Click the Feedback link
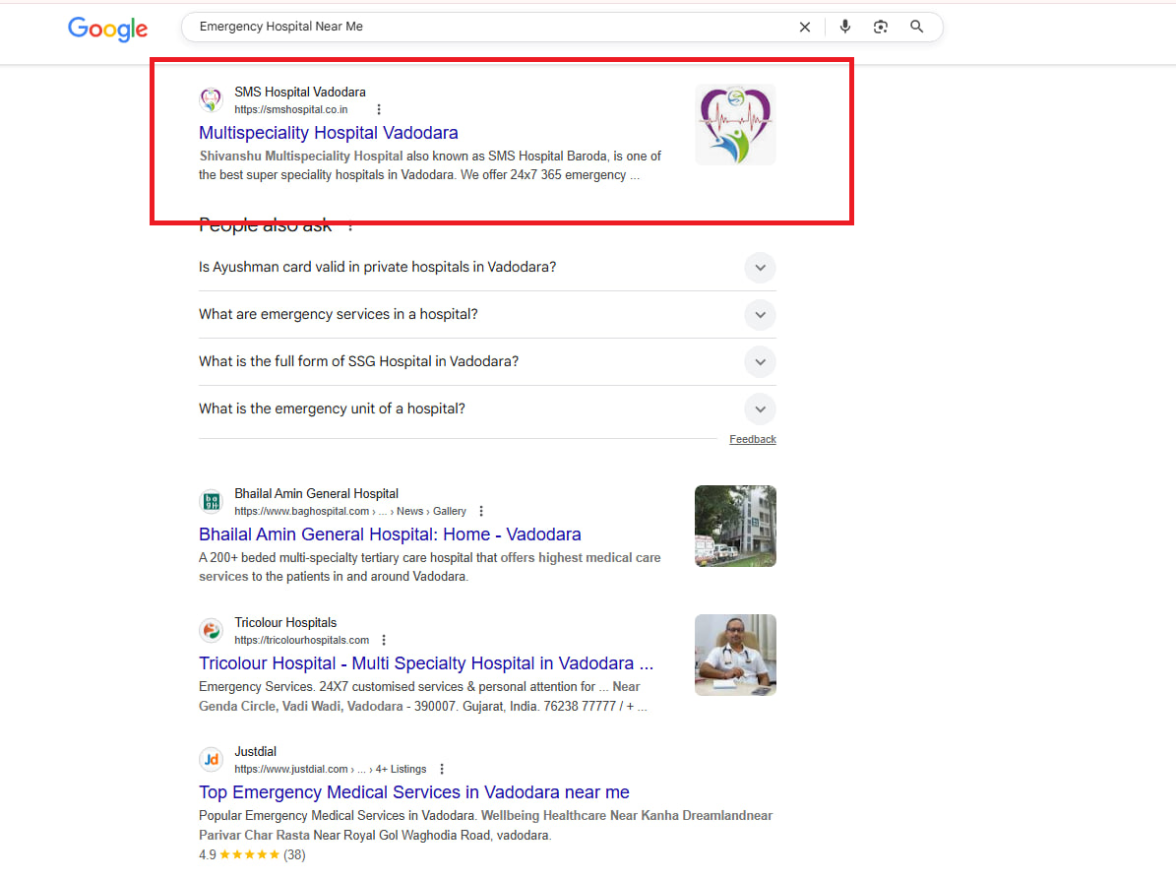 coord(752,440)
